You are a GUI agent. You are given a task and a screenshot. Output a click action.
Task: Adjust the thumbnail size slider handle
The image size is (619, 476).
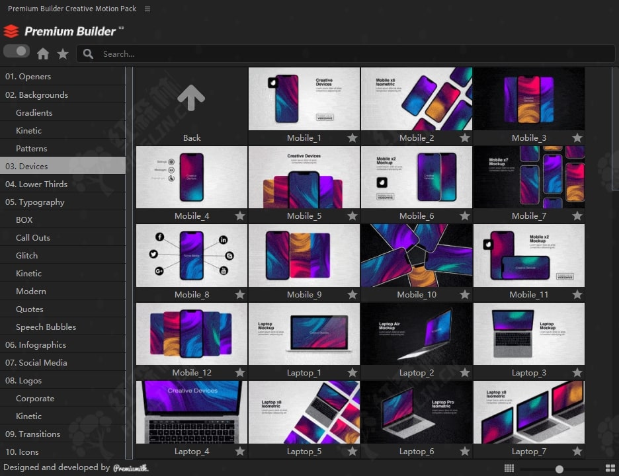click(559, 469)
